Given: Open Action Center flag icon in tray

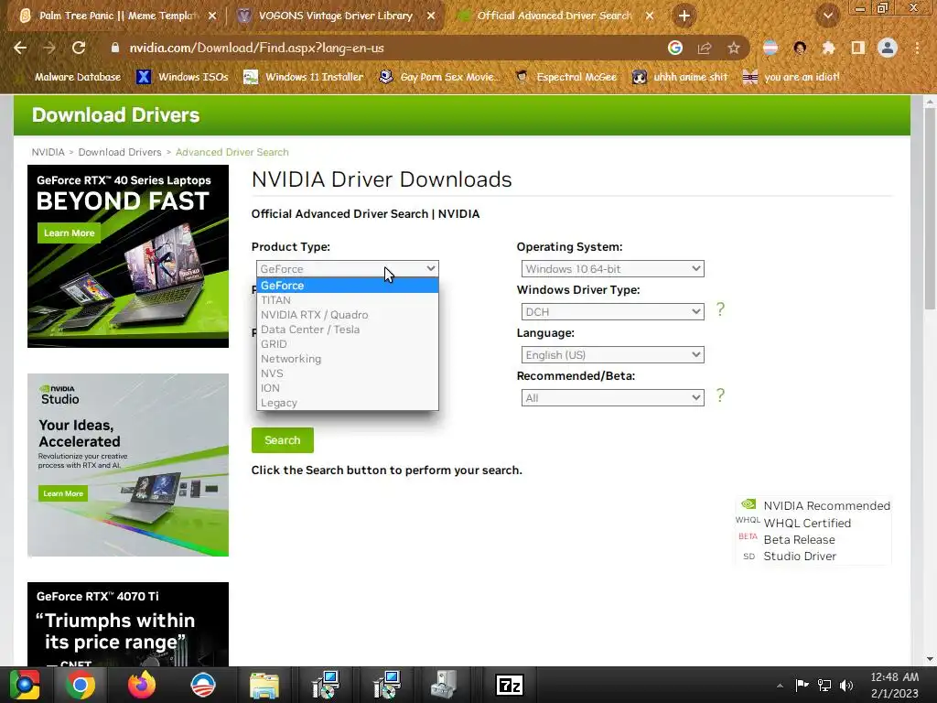Looking at the screenshot, I should (x=802, y=686).
